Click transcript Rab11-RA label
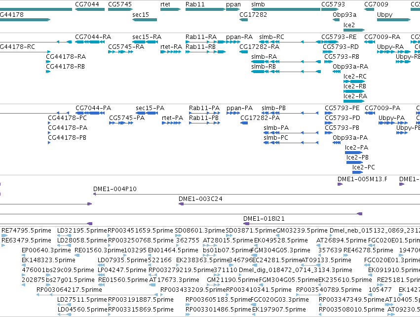Viewport: 420px width, 317px height. point(201,37)
